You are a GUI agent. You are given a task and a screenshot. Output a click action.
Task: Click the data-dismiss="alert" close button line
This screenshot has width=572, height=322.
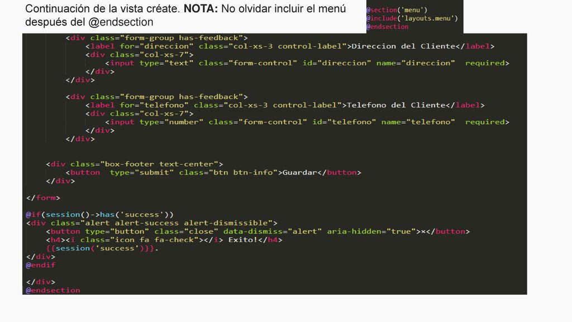[258, 231]
